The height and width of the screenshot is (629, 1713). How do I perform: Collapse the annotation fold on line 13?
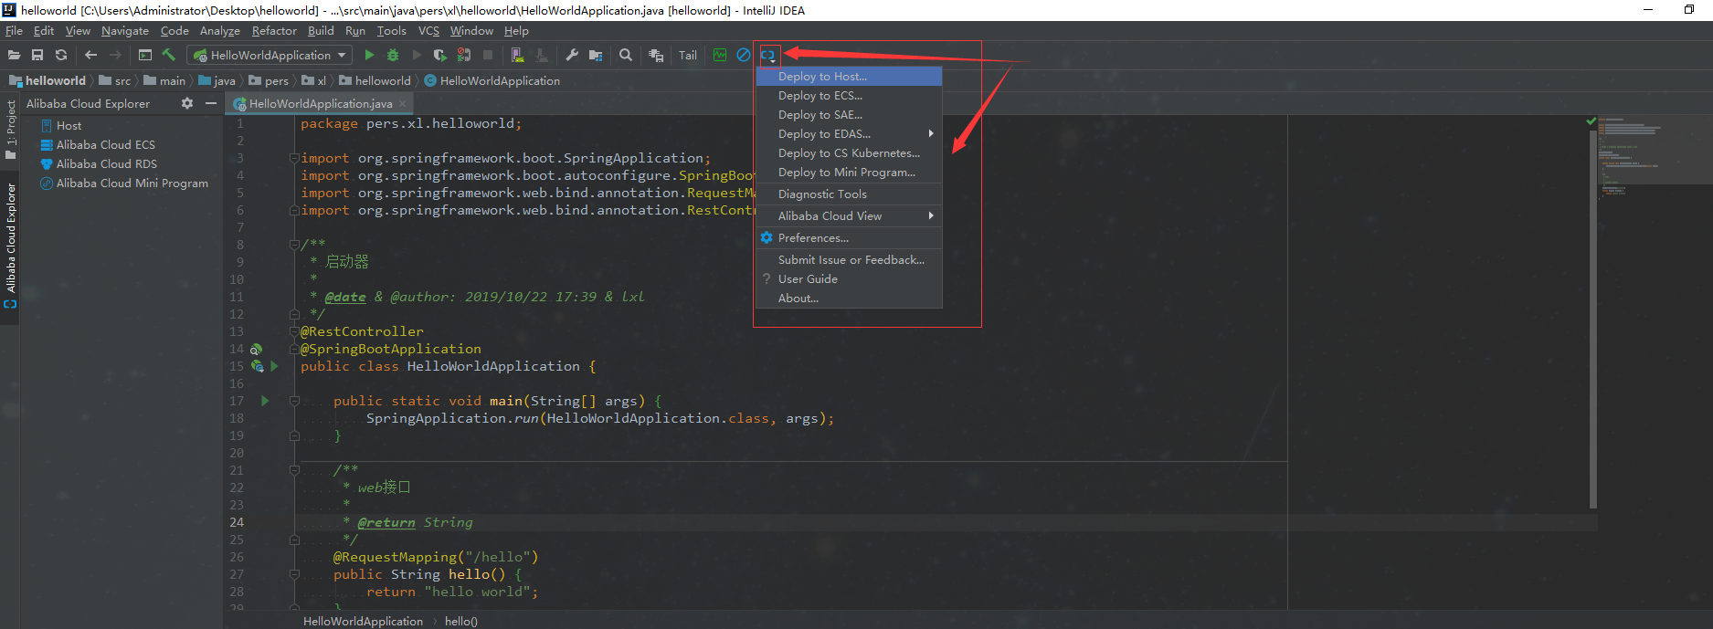tap(294, 331)
